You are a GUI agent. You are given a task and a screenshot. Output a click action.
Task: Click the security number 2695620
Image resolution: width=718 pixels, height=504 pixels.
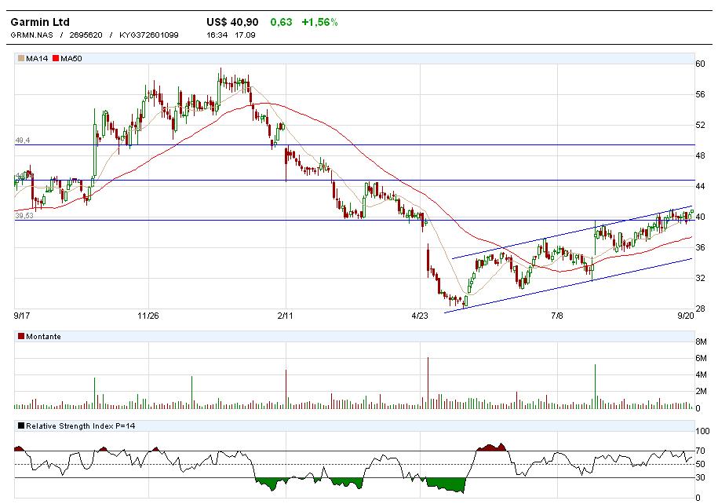coord(86,35)
